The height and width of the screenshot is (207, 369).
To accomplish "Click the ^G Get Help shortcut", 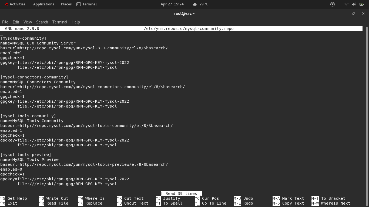I will pos(14,198).
